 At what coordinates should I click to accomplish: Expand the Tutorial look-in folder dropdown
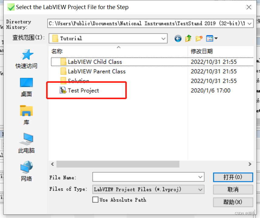(163, 39)
